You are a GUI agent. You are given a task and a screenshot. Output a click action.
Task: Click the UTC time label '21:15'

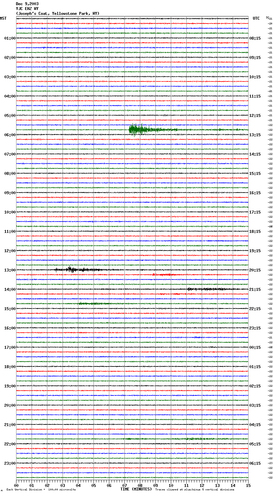255,290
